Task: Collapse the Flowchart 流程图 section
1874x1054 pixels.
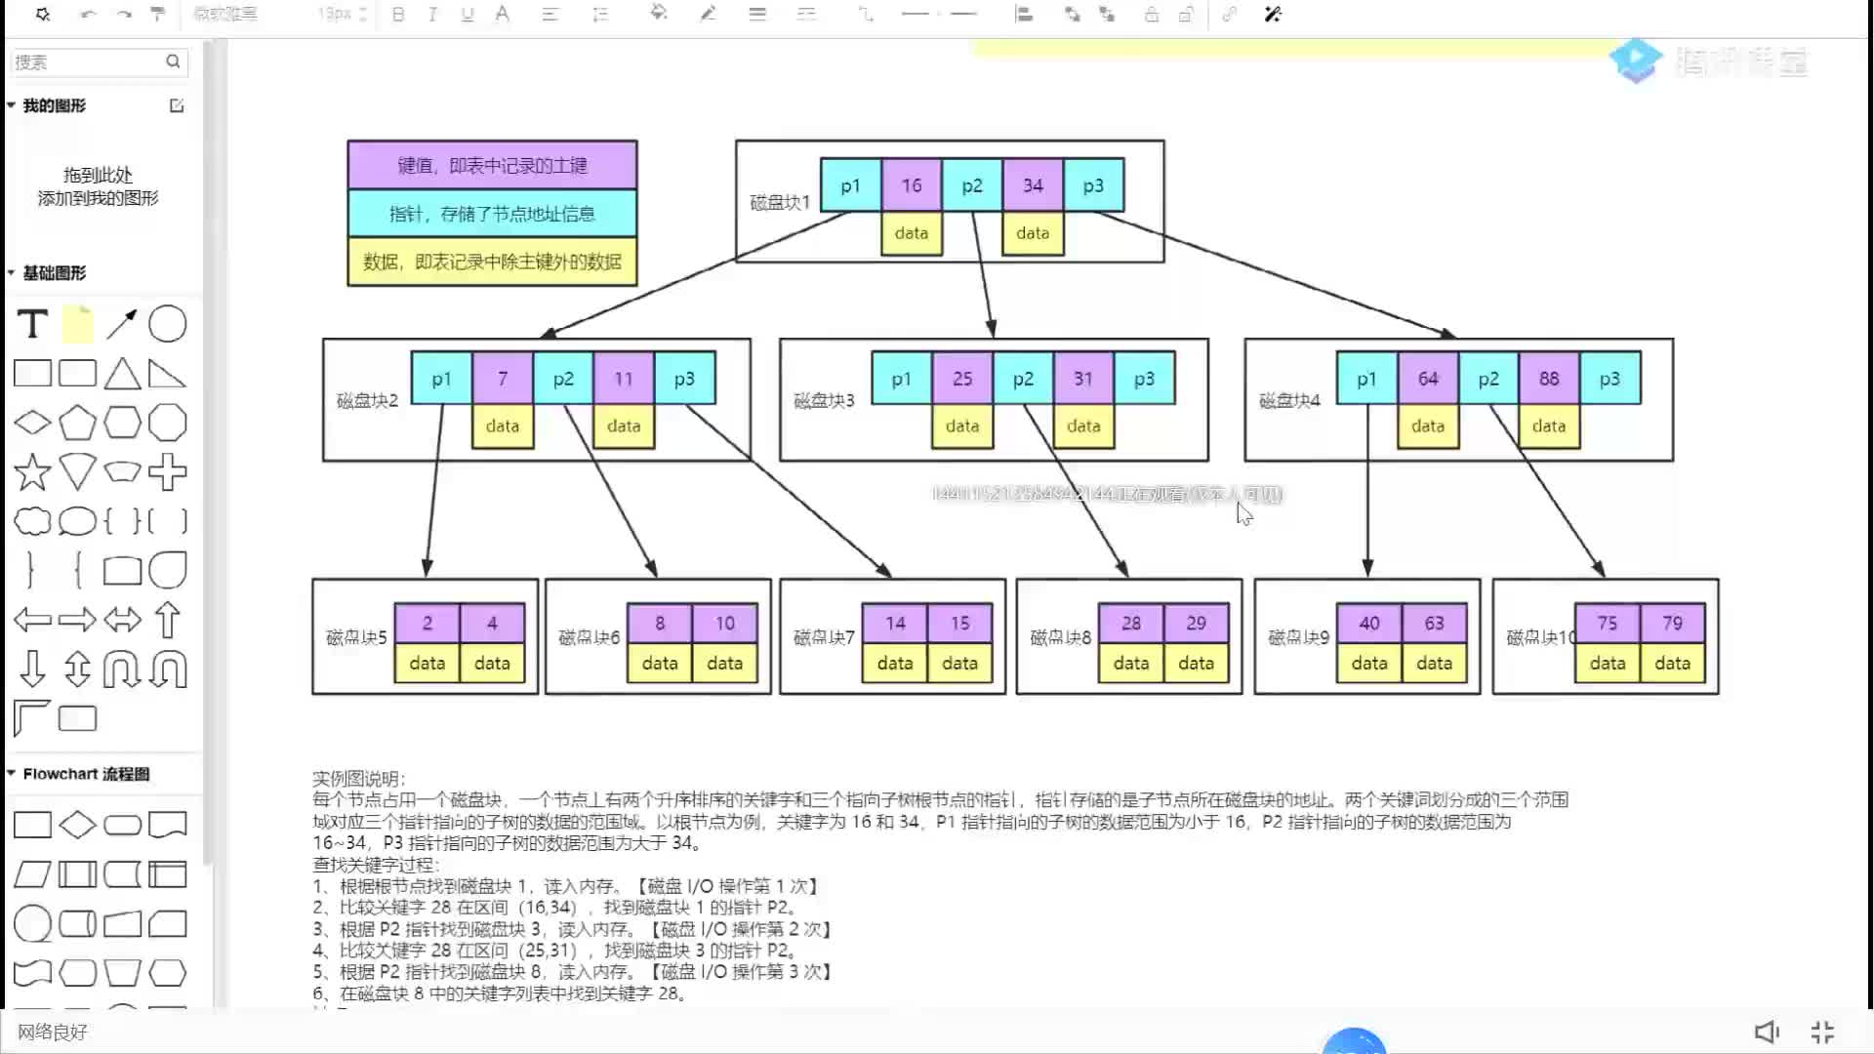Action: pyautogui.click(x=11, y=773)
